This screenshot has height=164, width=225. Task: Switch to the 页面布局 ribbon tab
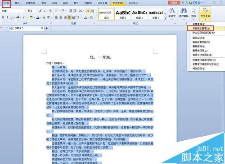30,3
